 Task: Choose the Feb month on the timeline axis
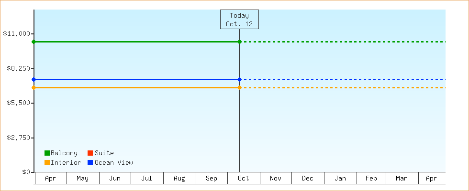(371, 179)
